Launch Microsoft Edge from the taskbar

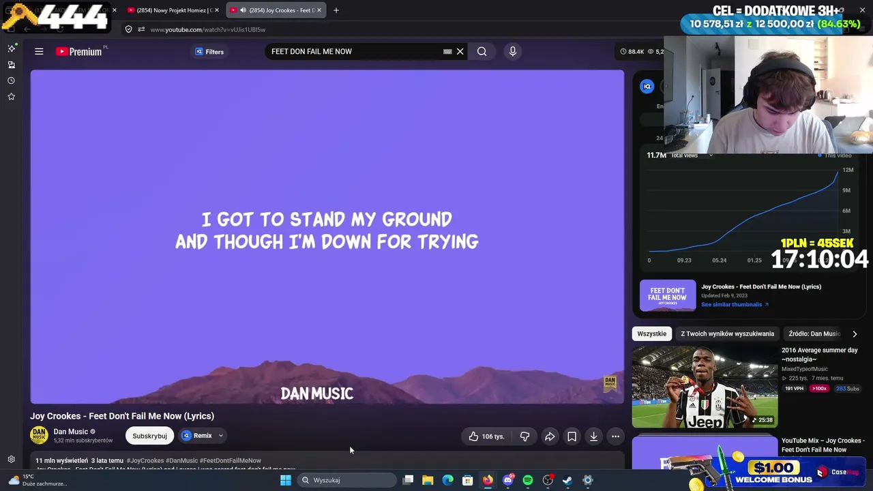[447, 480]
